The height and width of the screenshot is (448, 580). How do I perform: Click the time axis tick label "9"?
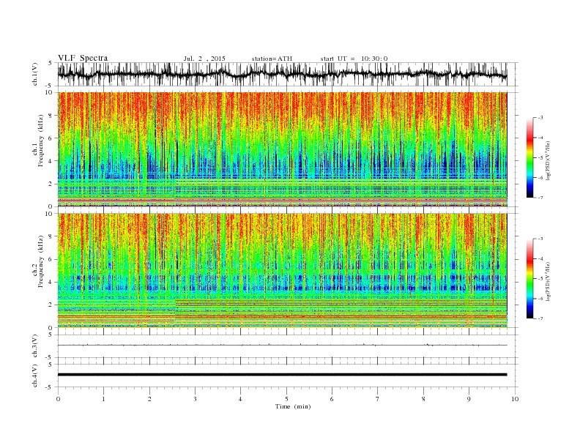point(469,399)
